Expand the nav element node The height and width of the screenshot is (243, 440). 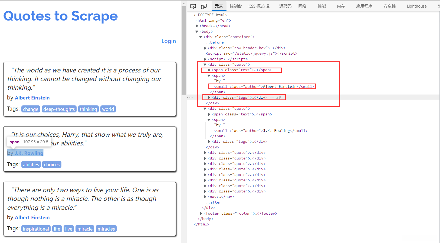pos(205,197)
